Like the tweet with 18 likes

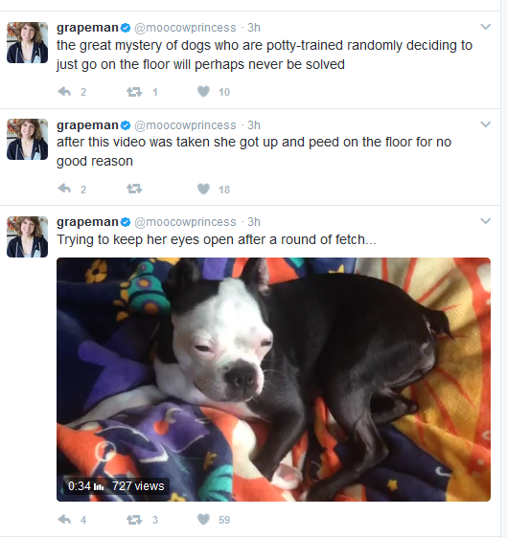tap(203, 189)
